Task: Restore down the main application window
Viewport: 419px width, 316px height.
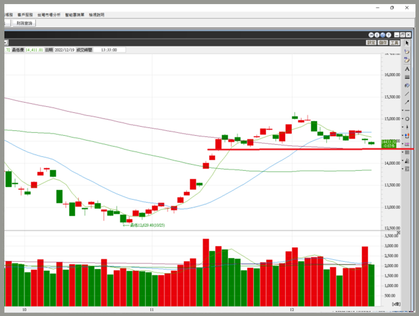Action: (x=392, y=8)
